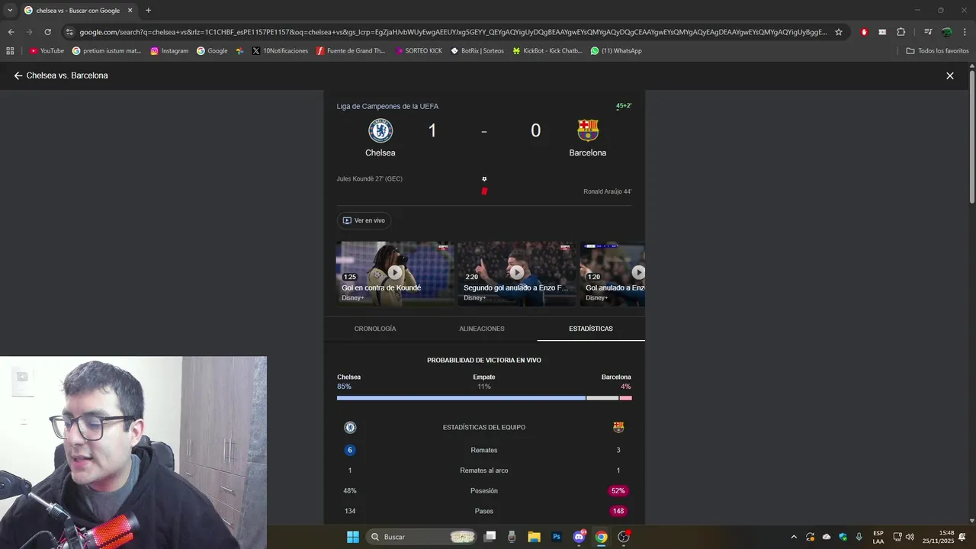Click the browser back button
This screenshot has width=976, height=549.
click(x=11, y=32)
